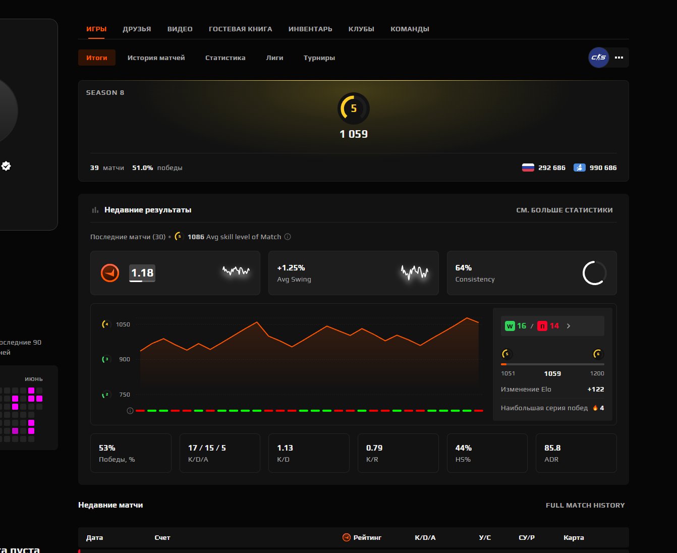Screen dimensions: 677x553
Task: Open the three-dot more options menu
Action: point(619,58)
